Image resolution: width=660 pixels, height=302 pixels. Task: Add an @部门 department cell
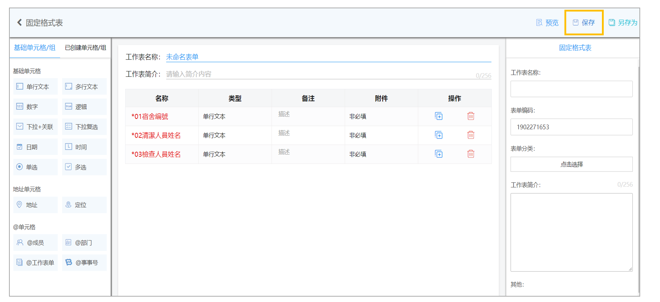coord(84,243)
